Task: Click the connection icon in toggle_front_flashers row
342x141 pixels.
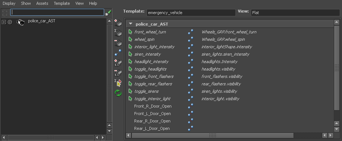Action: pyautogui.click(x=190, y=76)
